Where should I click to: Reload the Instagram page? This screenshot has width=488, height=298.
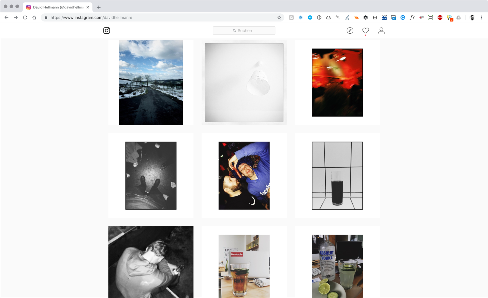point(25,17)
